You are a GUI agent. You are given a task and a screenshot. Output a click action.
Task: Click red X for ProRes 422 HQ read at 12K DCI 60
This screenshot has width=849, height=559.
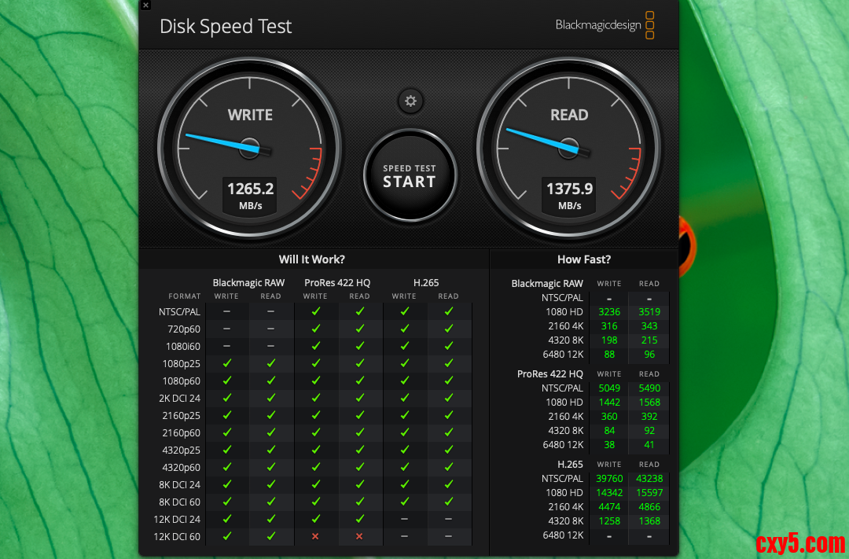[359, 536]
